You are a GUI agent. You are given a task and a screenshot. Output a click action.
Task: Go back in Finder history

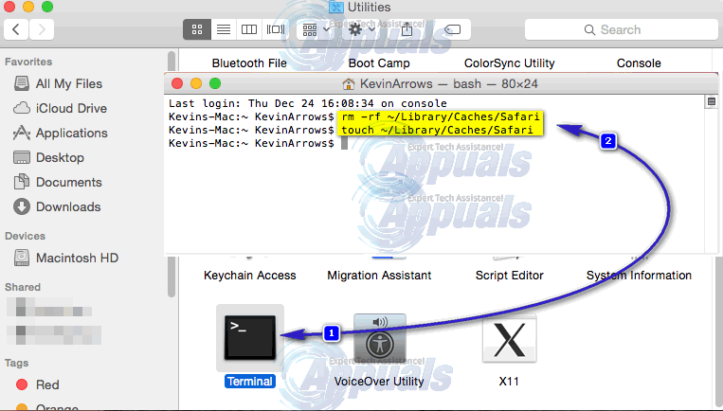coord(16,30)
